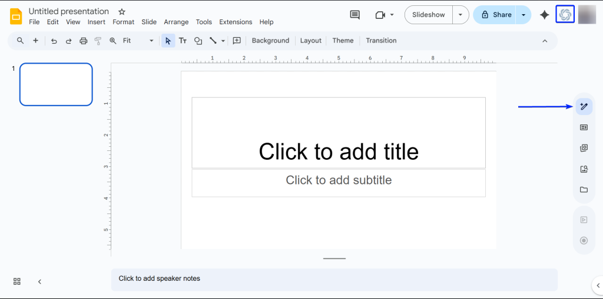Open comment history icon
This screenshot has width=603, height=299.
354,15
